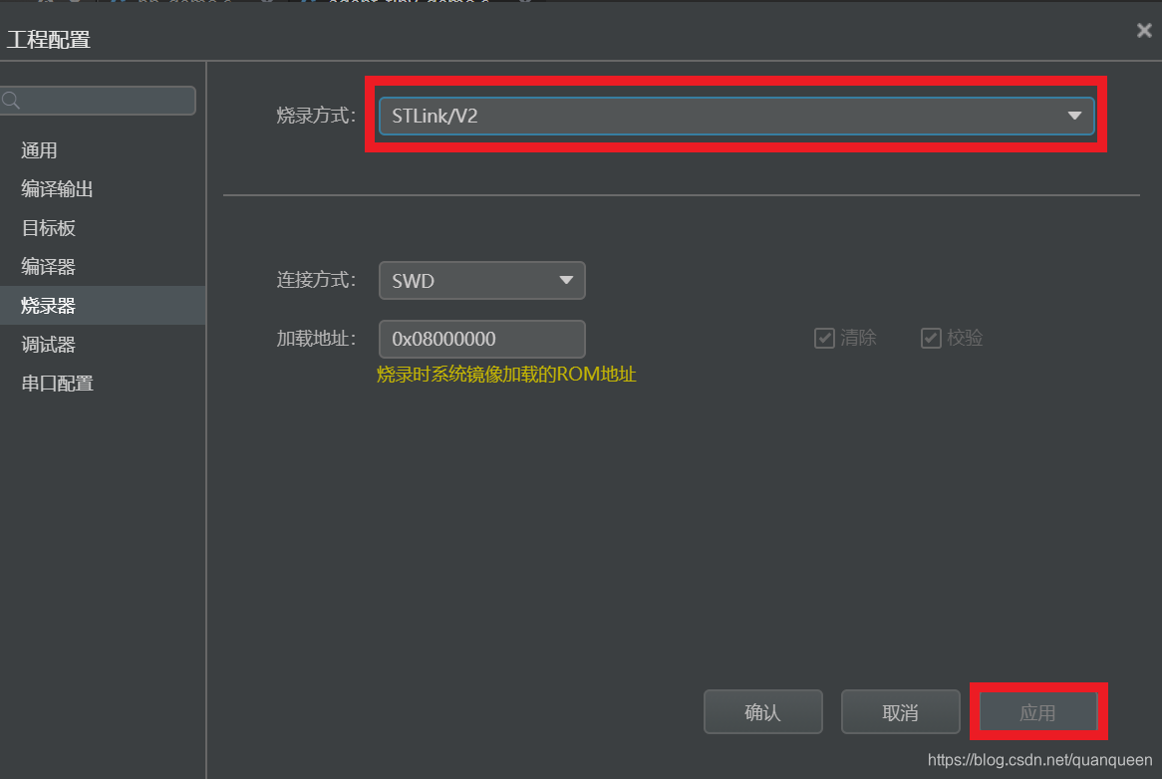This screenshot has width=1162, height=779.
Task: Click the 连接方式 label
Action: click(317, 280)
